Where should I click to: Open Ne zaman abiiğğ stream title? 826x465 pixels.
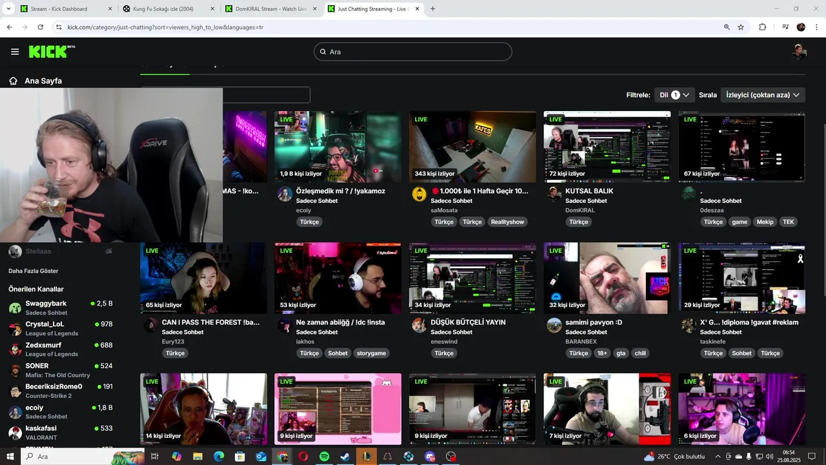click(341, 322)
